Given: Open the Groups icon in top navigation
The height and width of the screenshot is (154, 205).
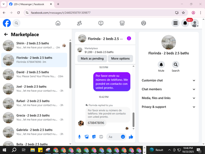Looking at the screenshot, I should coord(143,23).
